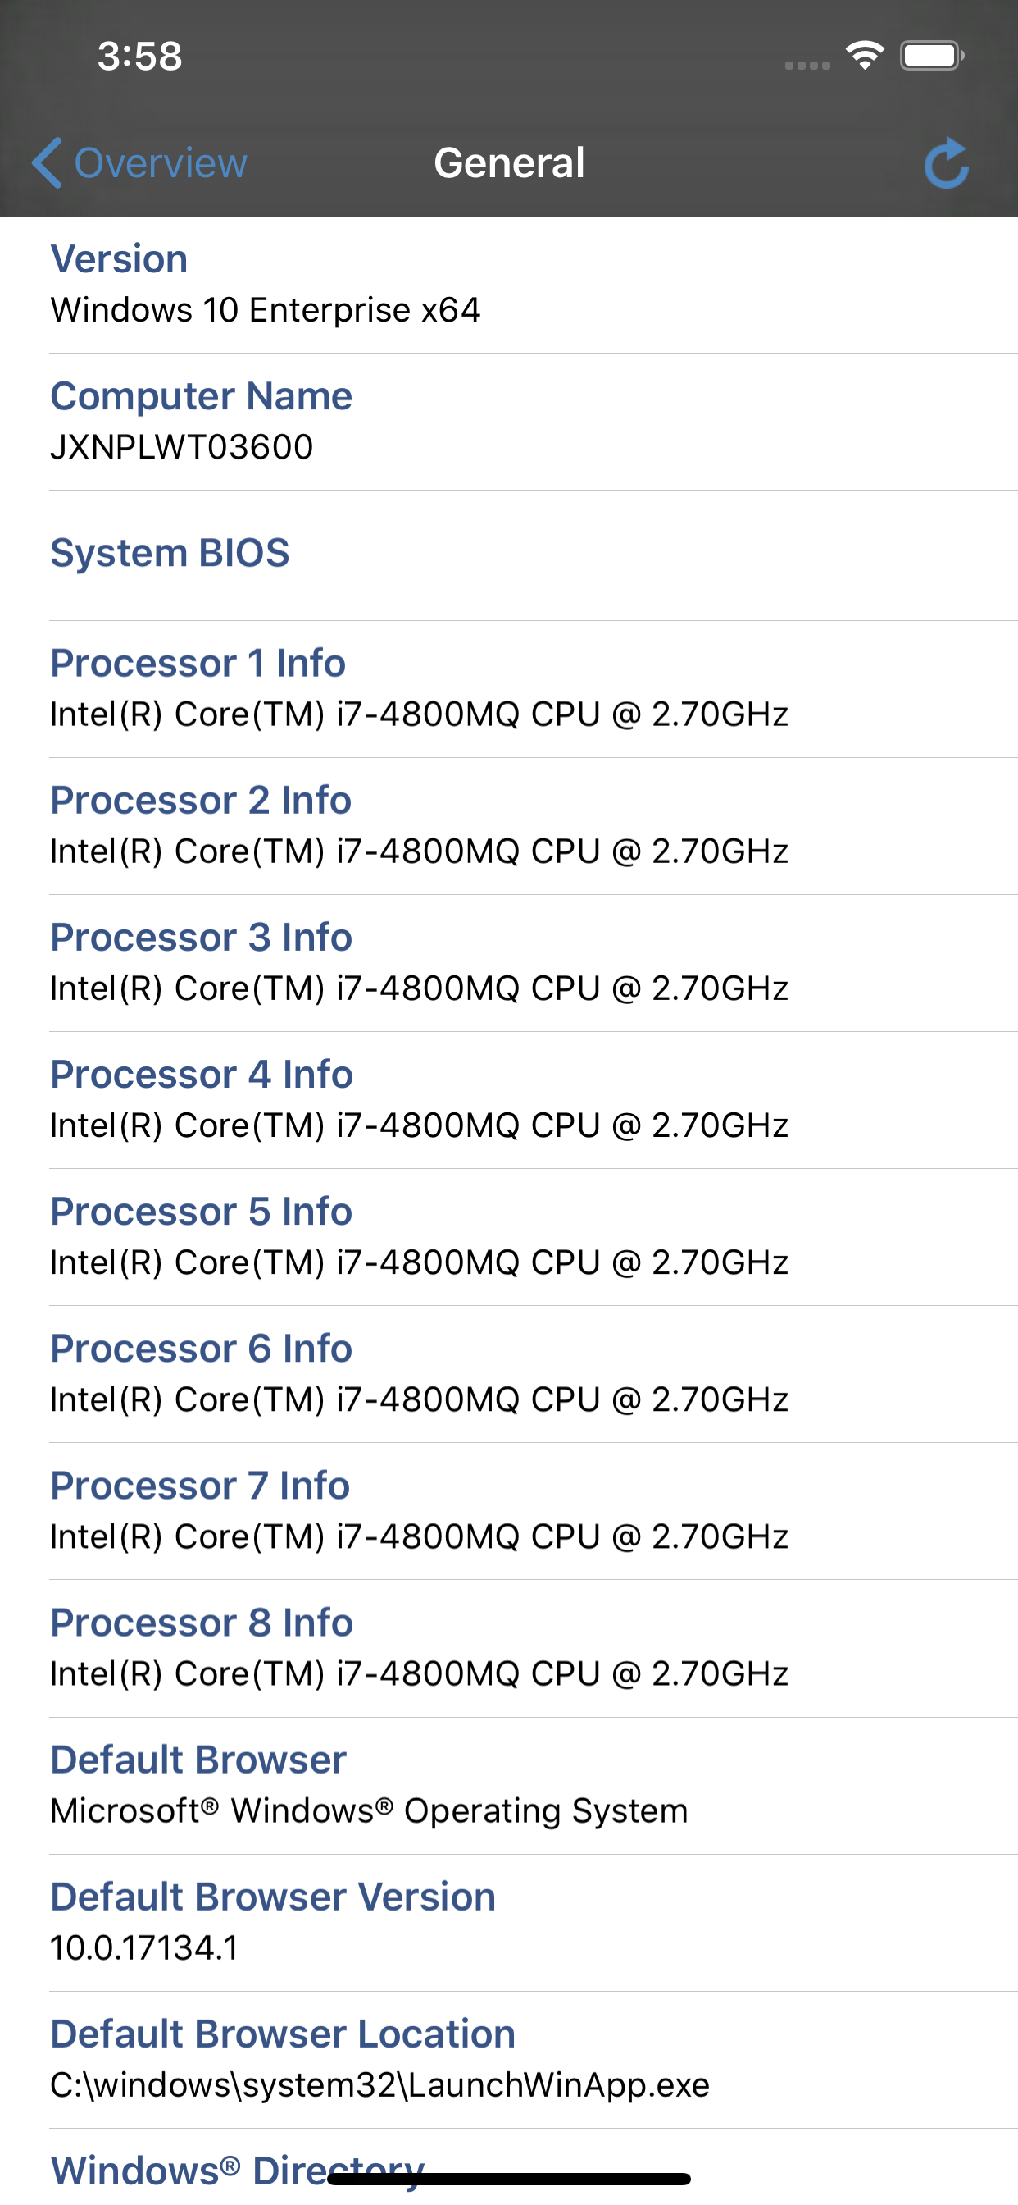The width and height of the screenshot is (1018, 2205).
Task: Expand the Default Browser section
Action: (x=198, y=1759)
